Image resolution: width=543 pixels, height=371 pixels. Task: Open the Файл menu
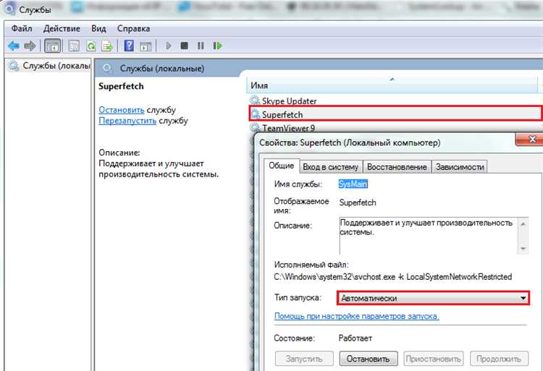coord(22,28)
